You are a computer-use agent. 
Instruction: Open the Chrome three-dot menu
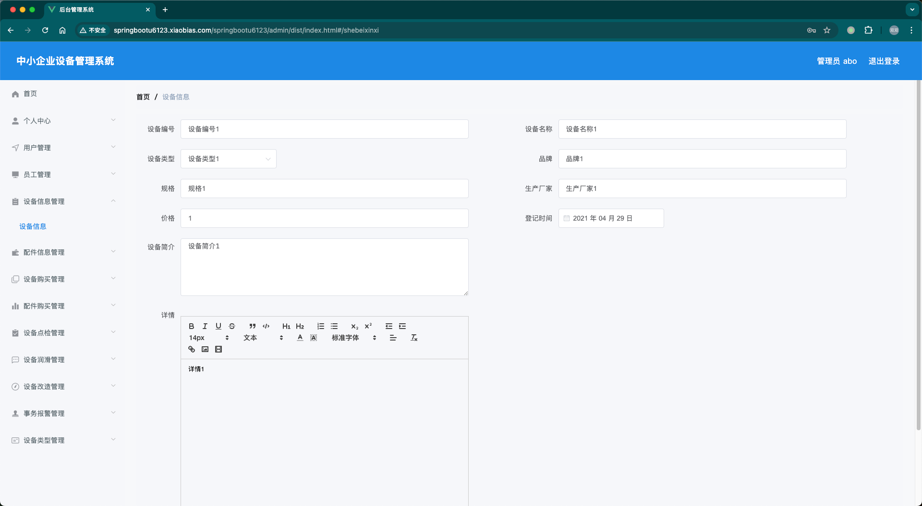pos(911,30)
